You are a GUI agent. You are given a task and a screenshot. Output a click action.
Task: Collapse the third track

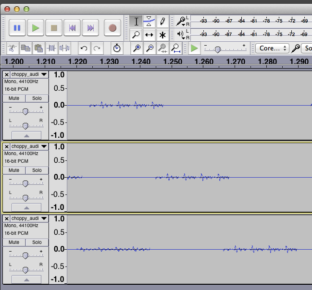(26, 279)
